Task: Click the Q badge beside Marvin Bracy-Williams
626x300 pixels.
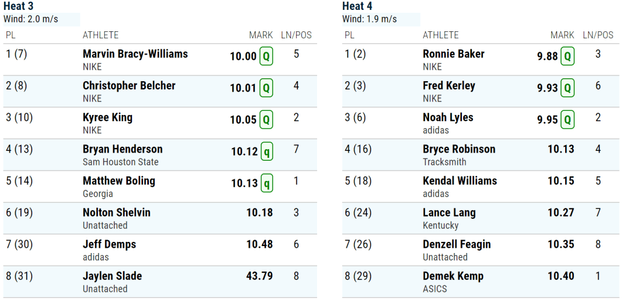Action: [266, 56]
